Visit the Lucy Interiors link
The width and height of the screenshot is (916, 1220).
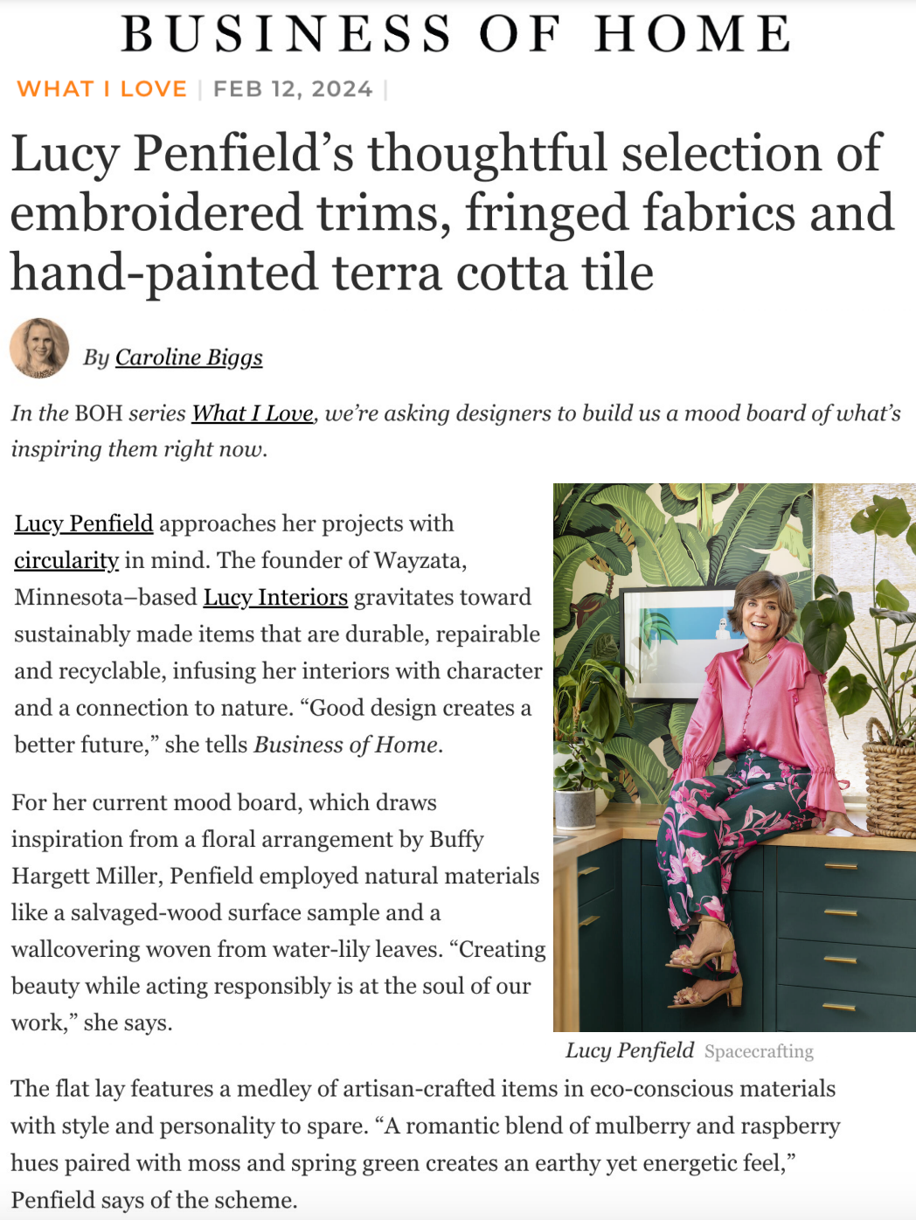click(275, 597)
